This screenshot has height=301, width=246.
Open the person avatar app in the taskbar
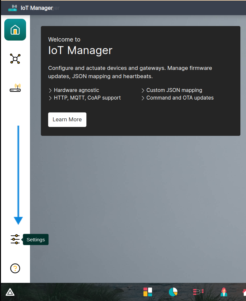[224, 292]
